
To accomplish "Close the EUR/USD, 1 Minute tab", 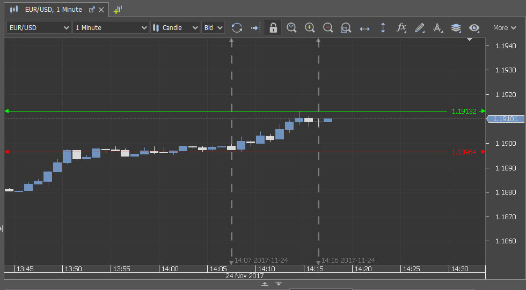I will click(x=101, y=10).
